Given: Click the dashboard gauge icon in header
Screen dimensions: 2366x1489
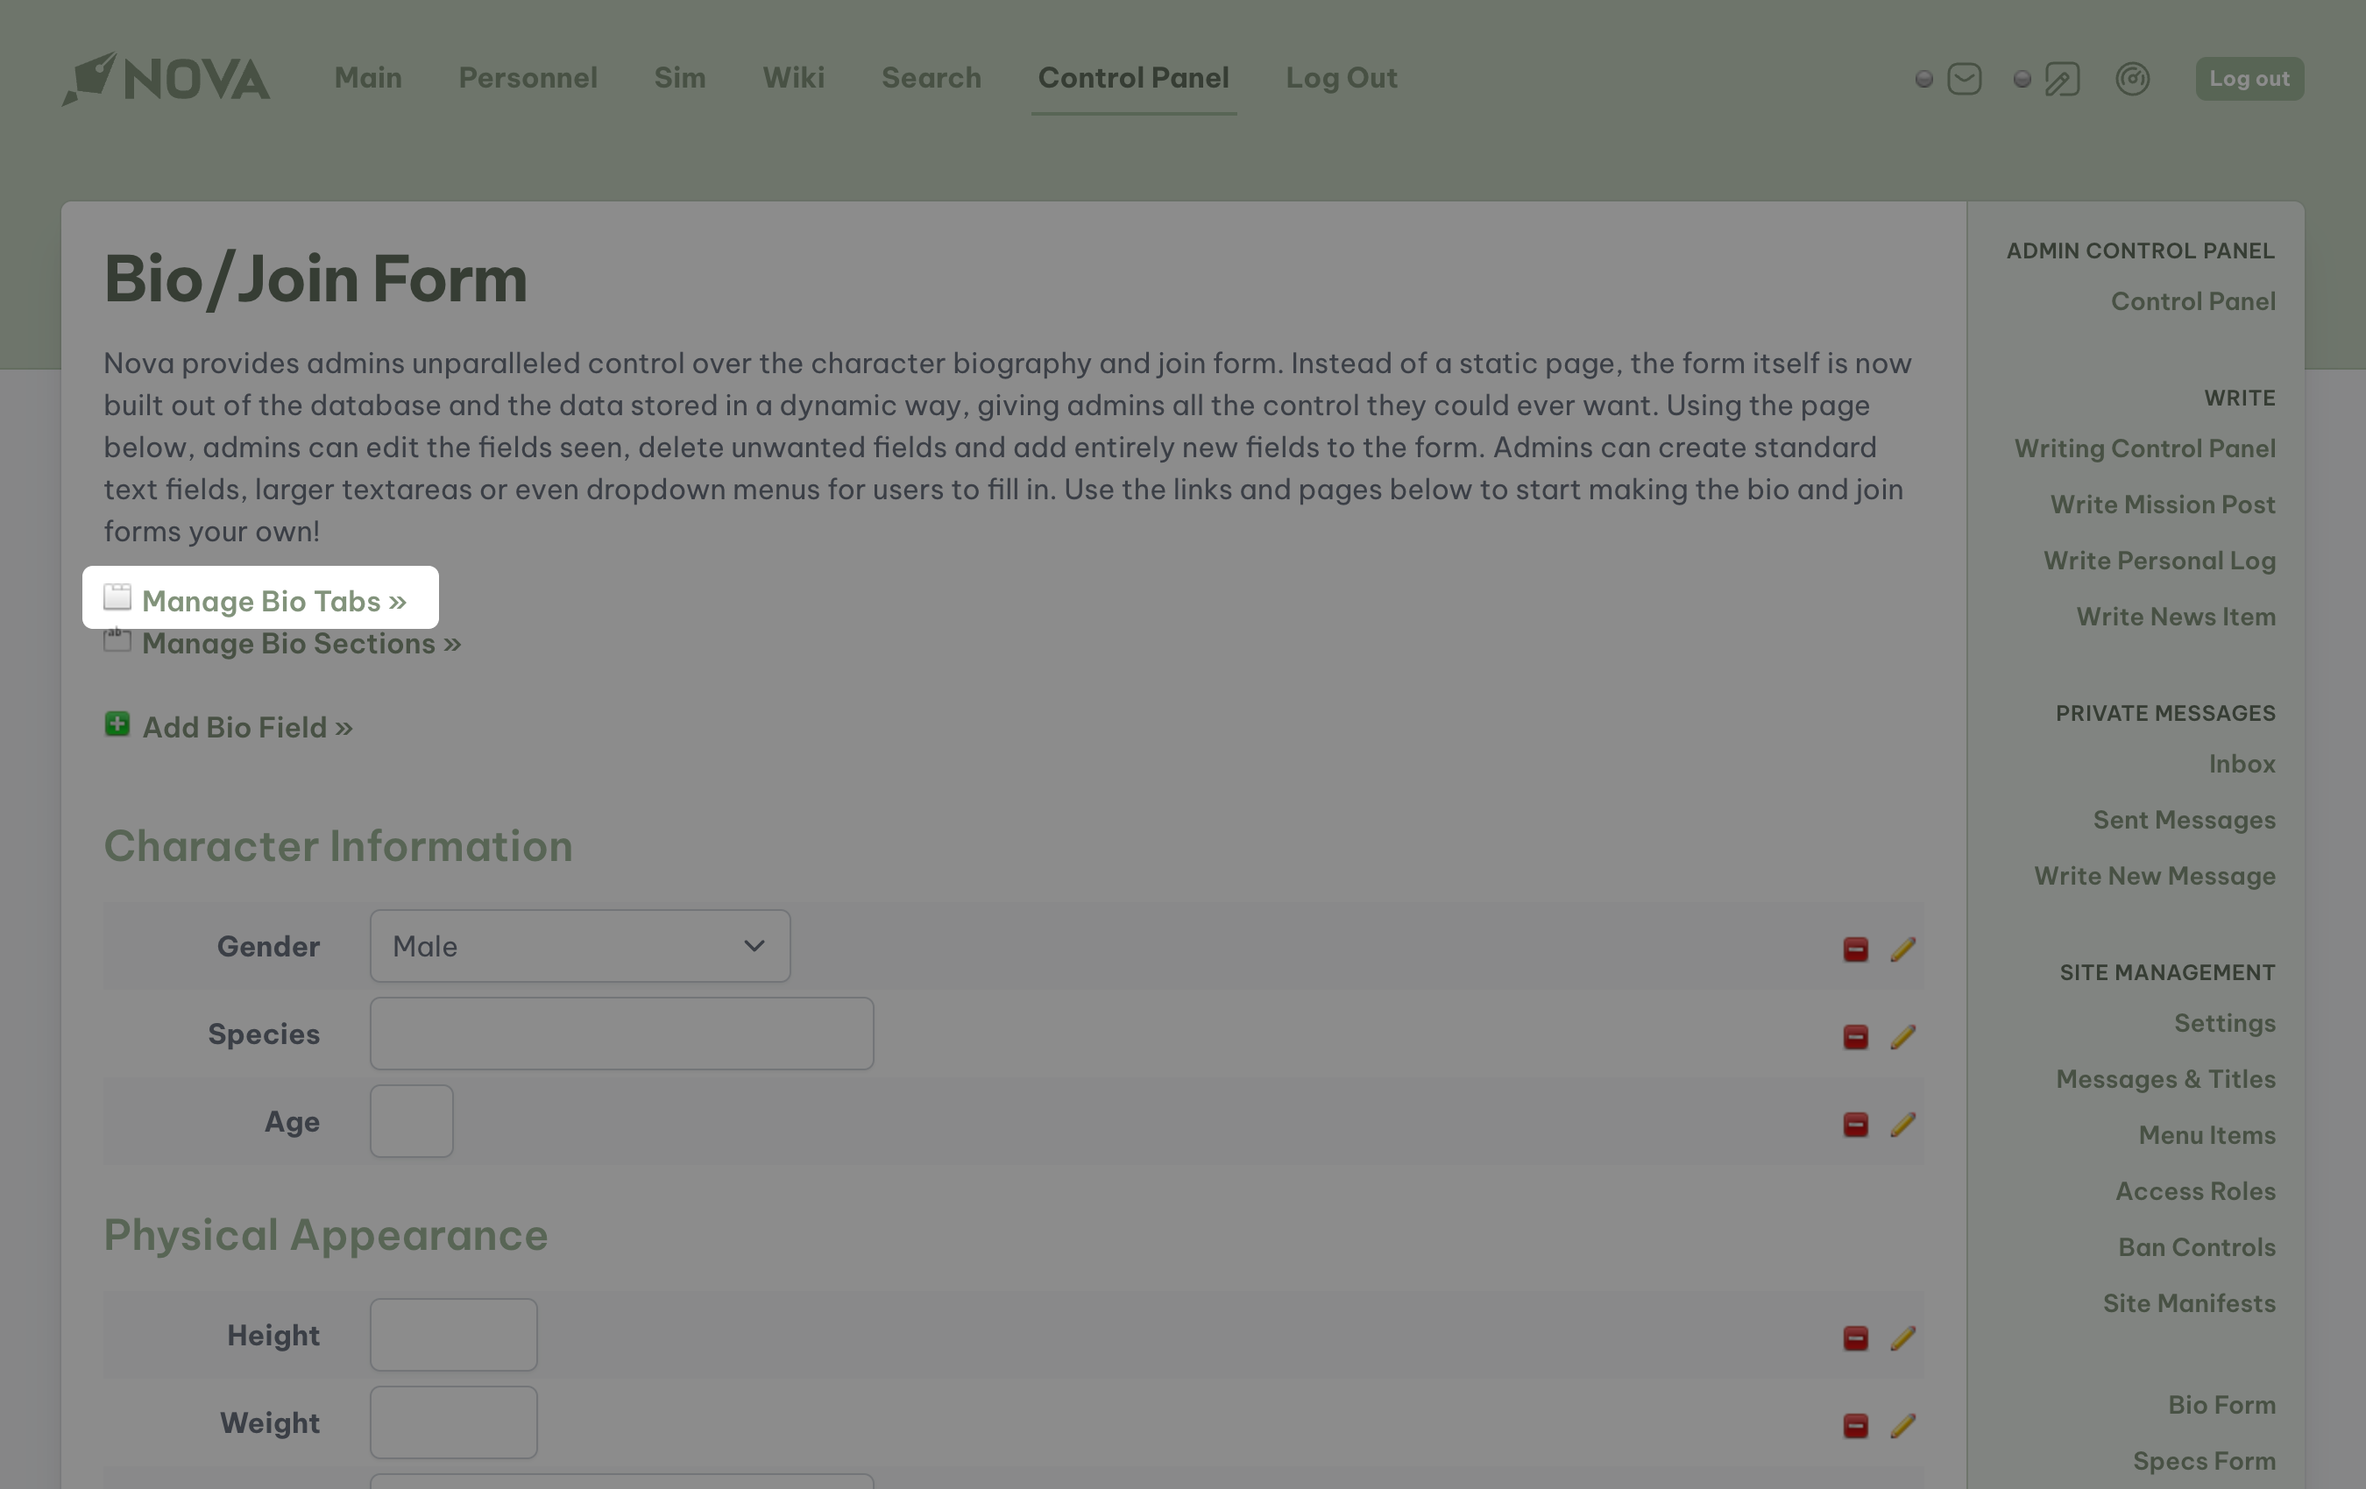Looking at the screenshot, I should point(2132,79).
